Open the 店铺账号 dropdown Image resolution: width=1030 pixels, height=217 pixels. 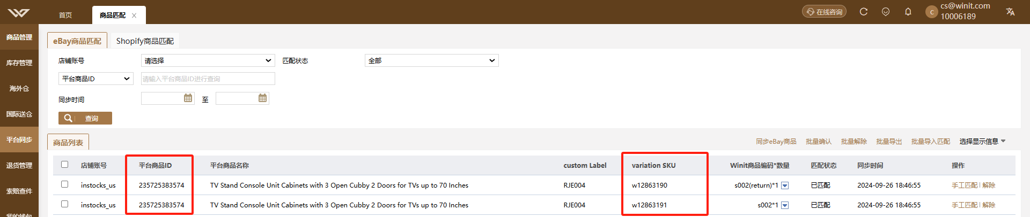coord(208,60)
